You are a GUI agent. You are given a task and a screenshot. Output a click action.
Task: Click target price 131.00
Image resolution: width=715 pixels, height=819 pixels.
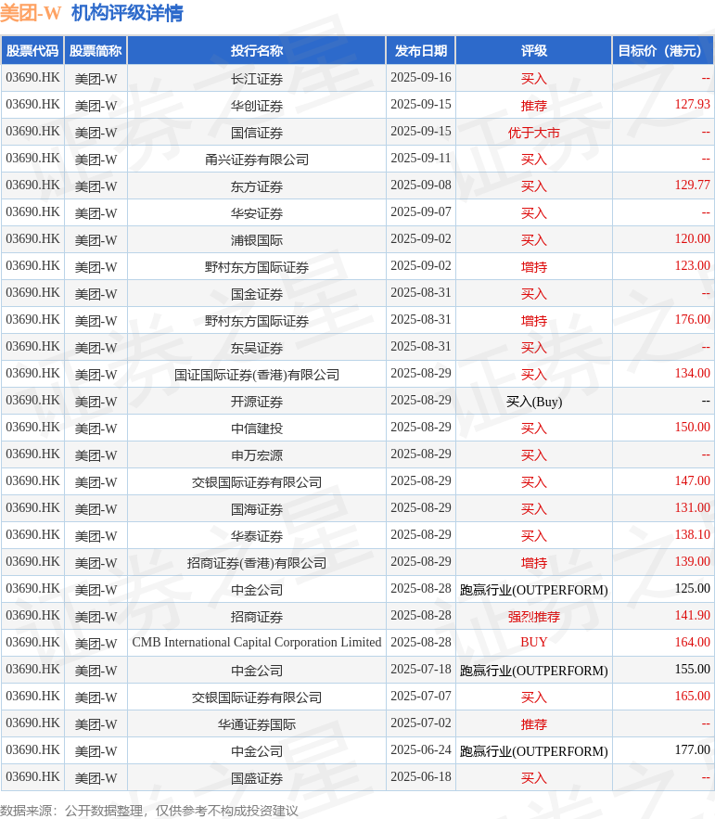pos(692,507)
